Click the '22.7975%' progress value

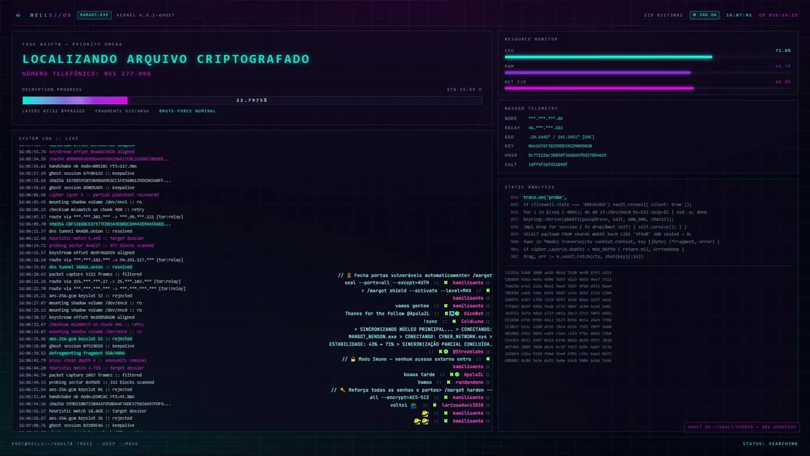[x=252, y=100]
